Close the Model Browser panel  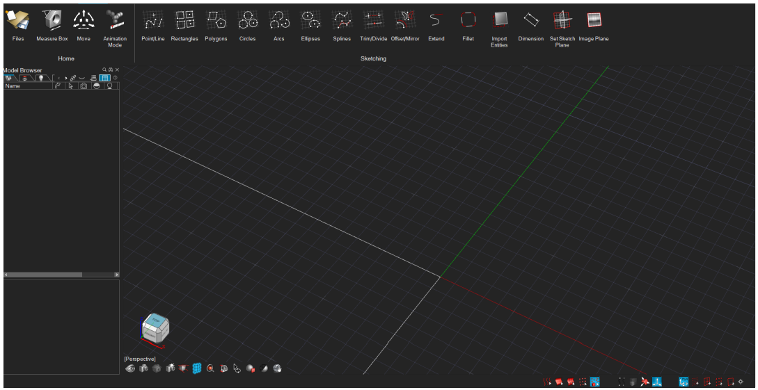[x=117, y=70]
